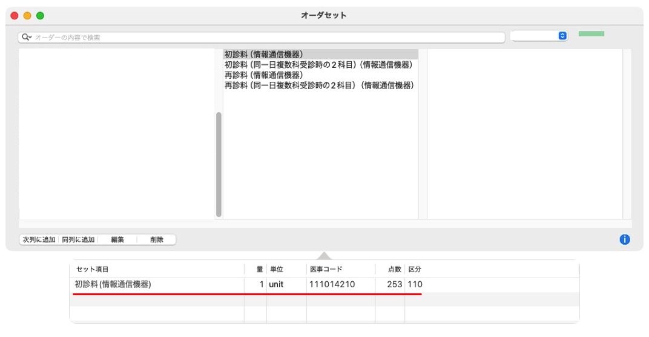Image resolution: width=649 pixels, height=337 pixels.
Task: Click the left column vertical scrollbar
Action: click(x=219, y=164)
